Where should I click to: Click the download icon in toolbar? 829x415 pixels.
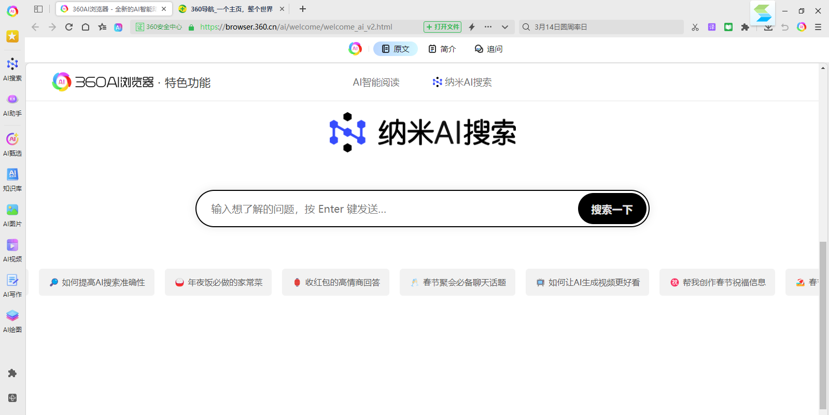pyautogui.click(x=768, y=27)
